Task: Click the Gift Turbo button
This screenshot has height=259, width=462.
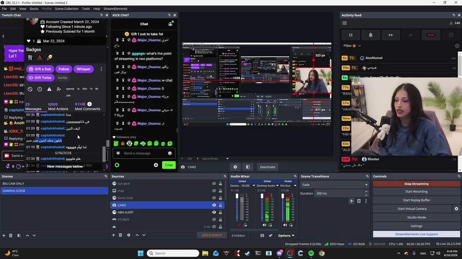Action: (x=40, y=78)
